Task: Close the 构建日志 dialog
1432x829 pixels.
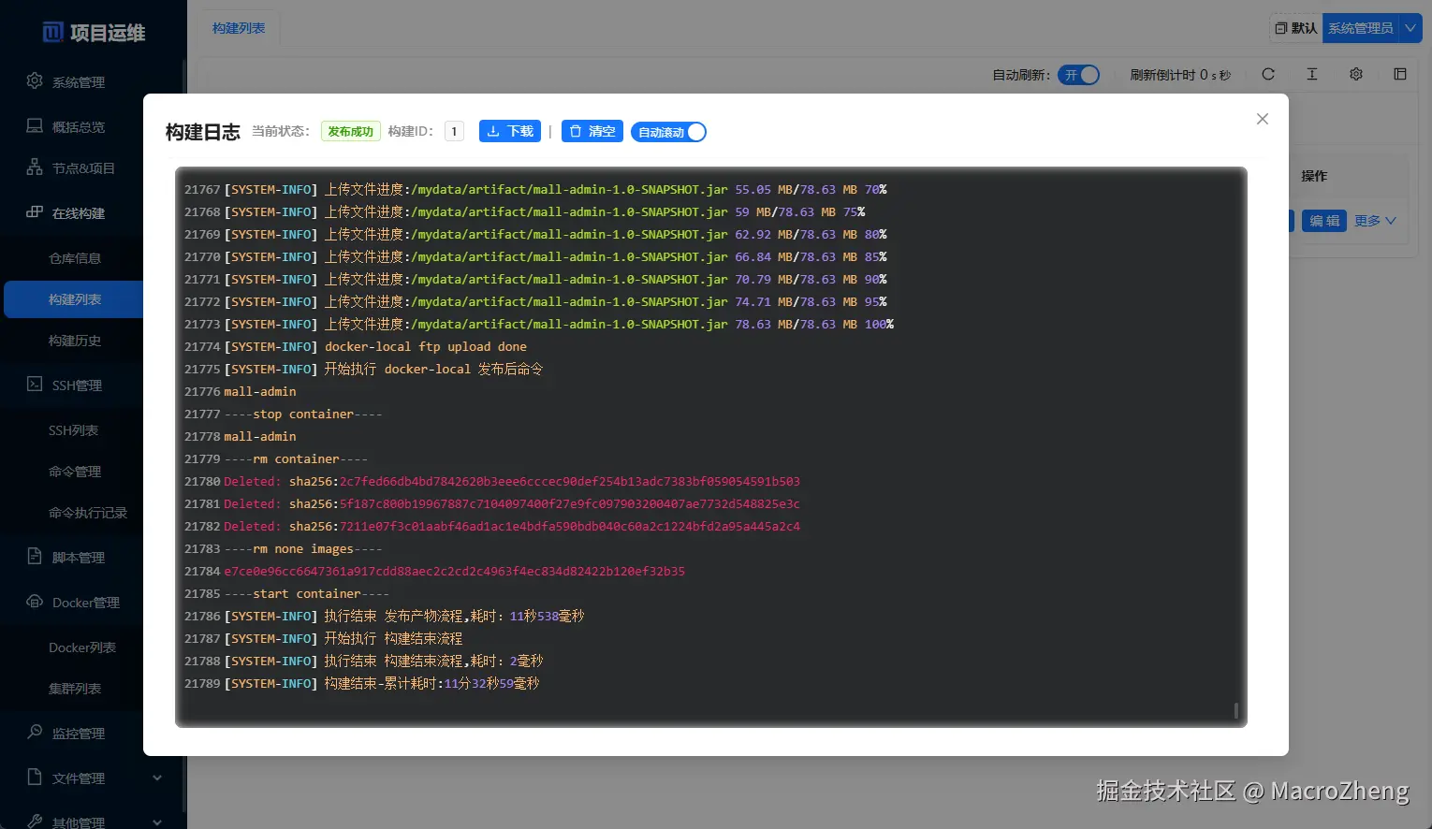Action: (1263, 119)
